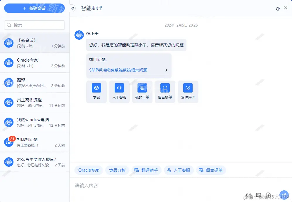Send the message with the paper plane icon
The image size is (292, 202).
tap(284, 194)
